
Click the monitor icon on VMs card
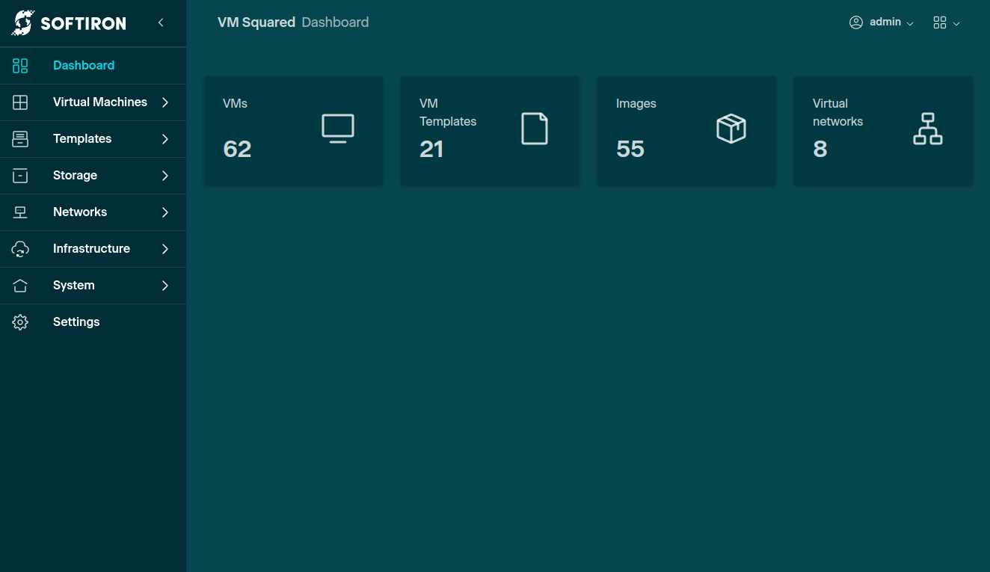pos(338,129)
